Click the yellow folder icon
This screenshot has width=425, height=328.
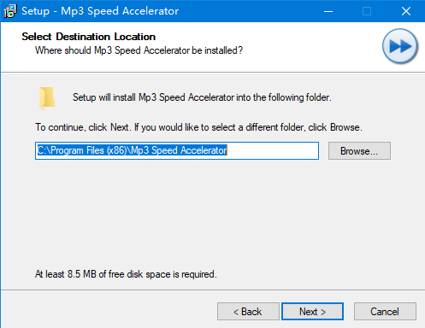pos(47,98)
